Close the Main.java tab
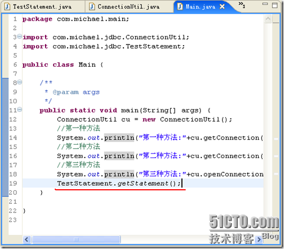Viewport: 284px width, 249px height. click(x=222, y=7)
